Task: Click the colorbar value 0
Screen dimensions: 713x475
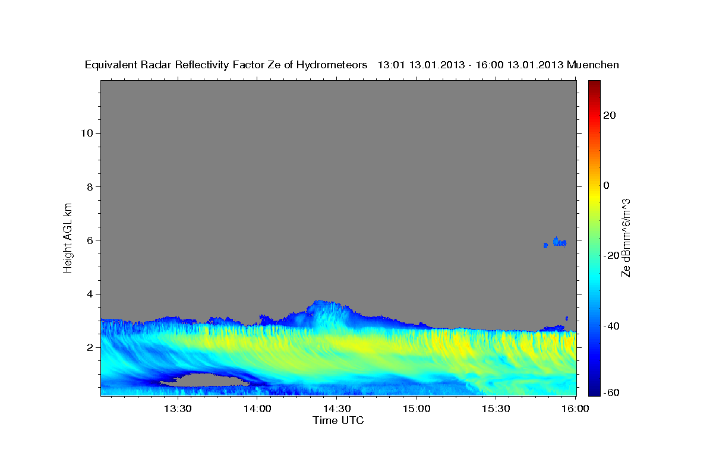Action: click(x=608, y=185)
